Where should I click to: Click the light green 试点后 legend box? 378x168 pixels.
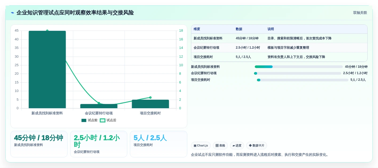coord(102,120)
